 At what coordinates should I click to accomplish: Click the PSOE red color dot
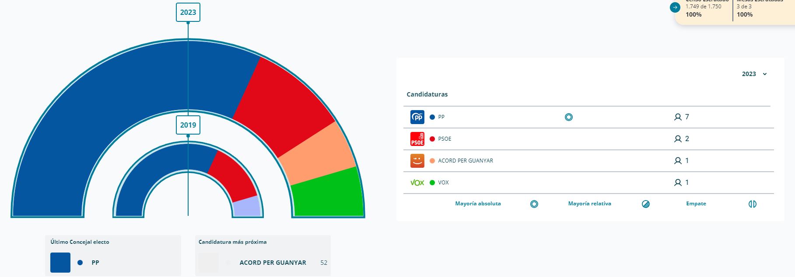click(432, 139)
